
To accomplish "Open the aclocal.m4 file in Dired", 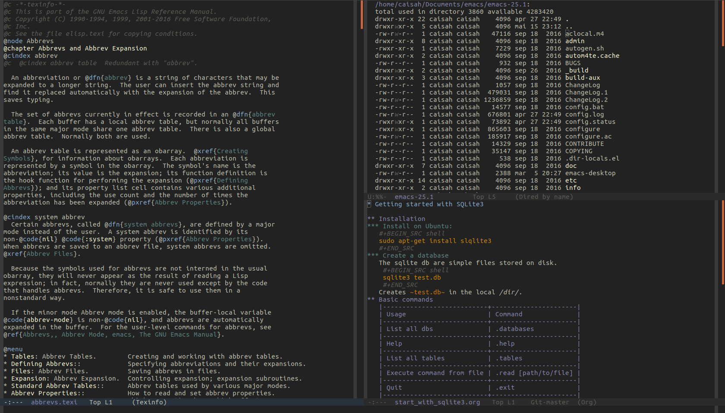I will (x=584, y=34).
